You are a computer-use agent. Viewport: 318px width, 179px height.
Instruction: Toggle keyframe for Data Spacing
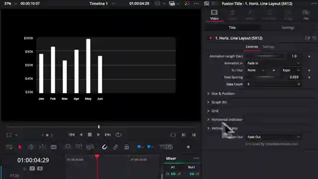click(x=309, y=78)
